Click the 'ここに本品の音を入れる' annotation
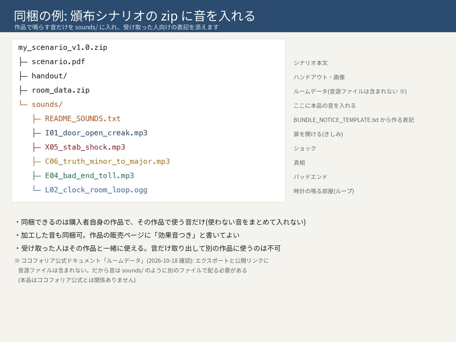This screenshot has width=456, height=342. click(x=325, y=106)
